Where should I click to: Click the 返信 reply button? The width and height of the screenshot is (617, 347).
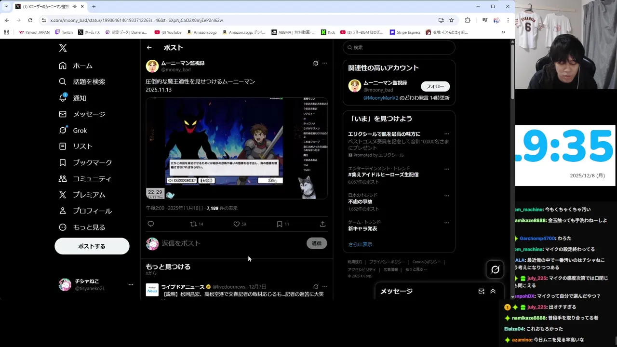tap(317, 243)
